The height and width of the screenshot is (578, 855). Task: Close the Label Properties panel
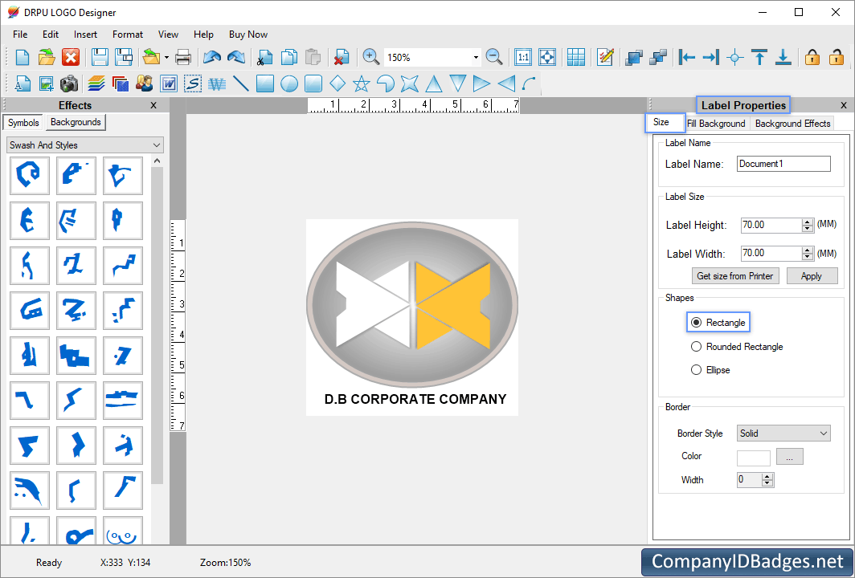[x=844, y=105]
